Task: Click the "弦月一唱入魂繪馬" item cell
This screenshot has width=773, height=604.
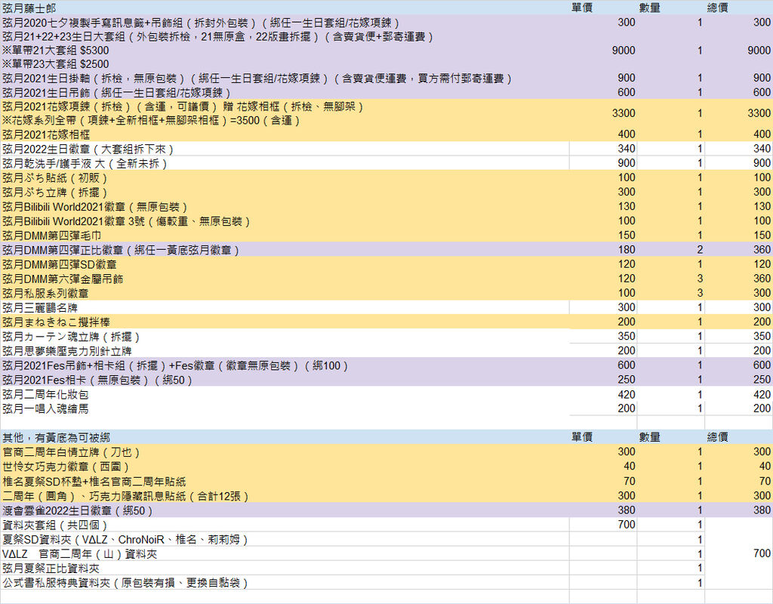Action: 45,408
